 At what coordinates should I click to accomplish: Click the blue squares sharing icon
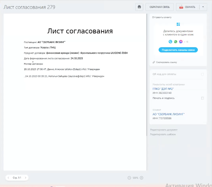coord(178,24)
